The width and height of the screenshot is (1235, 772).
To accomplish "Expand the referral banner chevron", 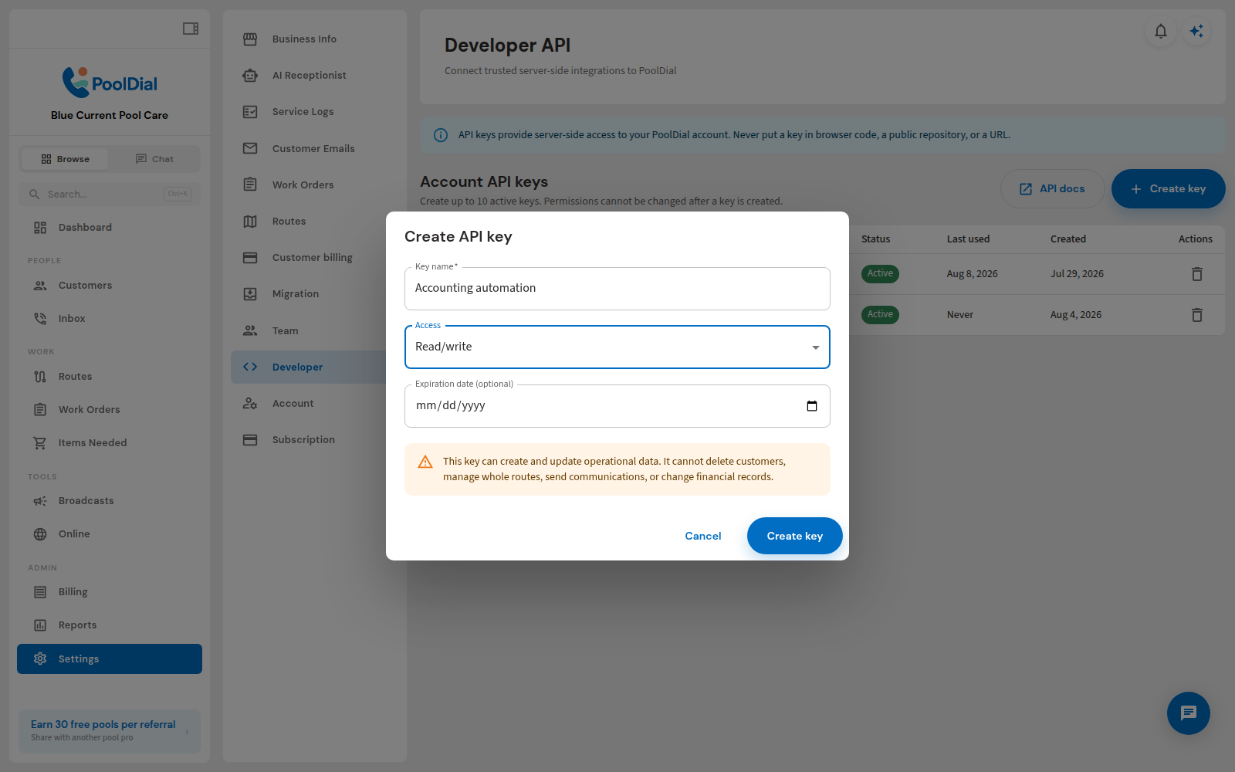I will [x=187, y=732].
